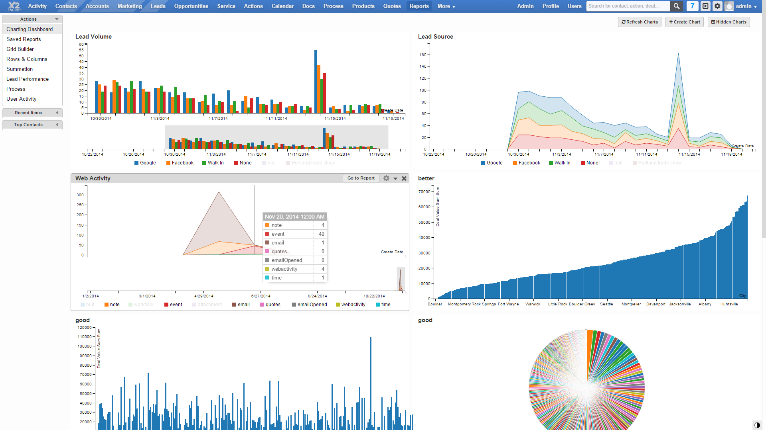Viewport: 766px width, 430px height.
Task: Expand the Recent Items panel
Action: click(57, 113)
